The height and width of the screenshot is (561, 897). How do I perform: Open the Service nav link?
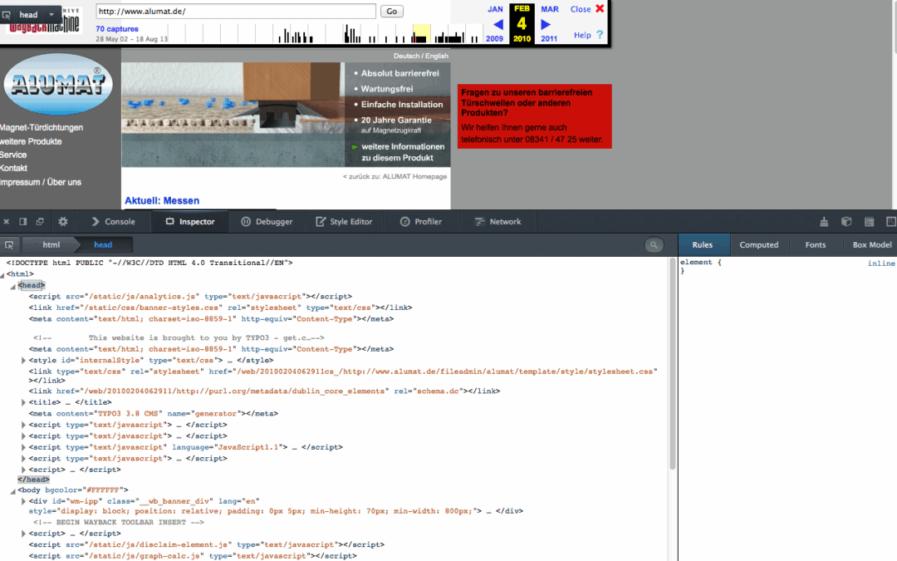tap(13, 155)
